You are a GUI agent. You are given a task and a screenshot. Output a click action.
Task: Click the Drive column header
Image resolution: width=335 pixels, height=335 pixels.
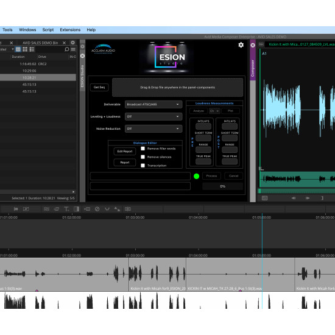[x=42, y=57]
